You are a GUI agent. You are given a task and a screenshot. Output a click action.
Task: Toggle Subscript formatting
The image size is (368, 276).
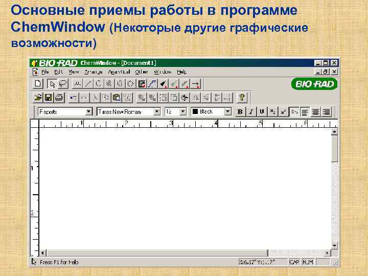272,112
